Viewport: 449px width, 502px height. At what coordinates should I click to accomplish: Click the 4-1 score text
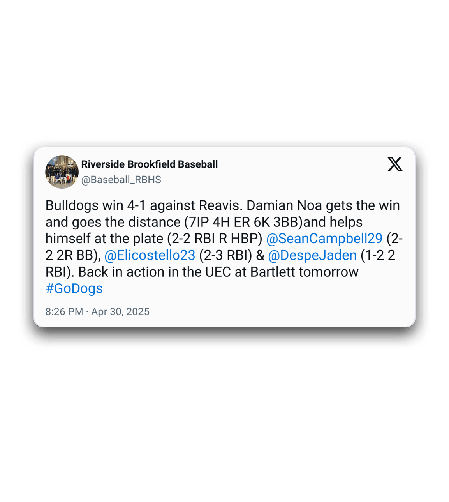pyautogui.click(x=136, y=205)
